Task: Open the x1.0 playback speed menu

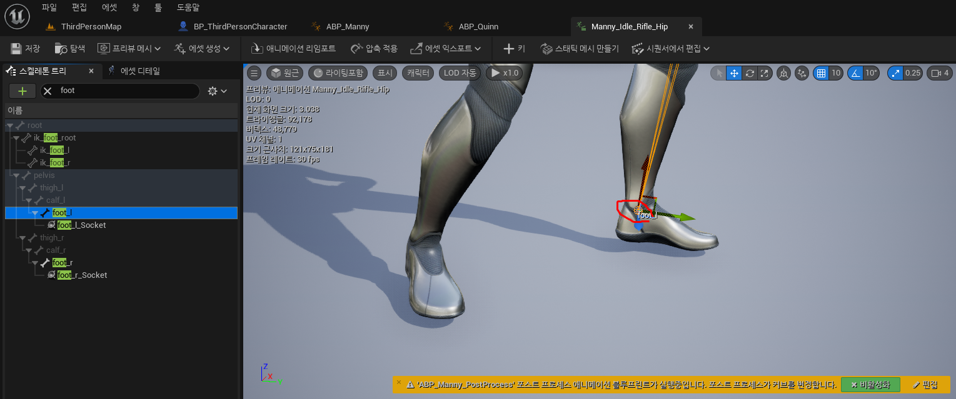Action: pos(504,73)
